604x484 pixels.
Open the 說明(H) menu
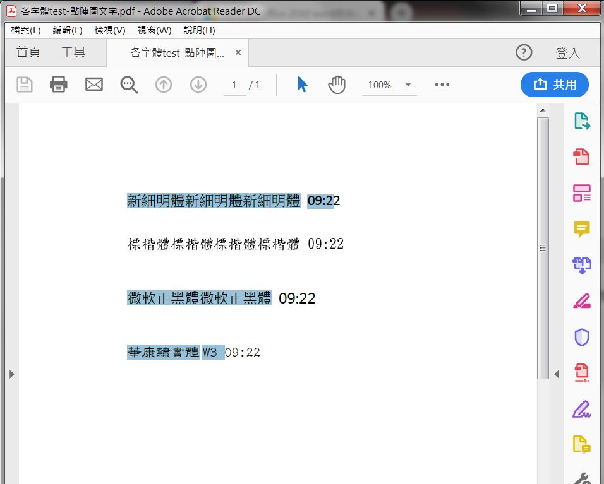point(199,30)
